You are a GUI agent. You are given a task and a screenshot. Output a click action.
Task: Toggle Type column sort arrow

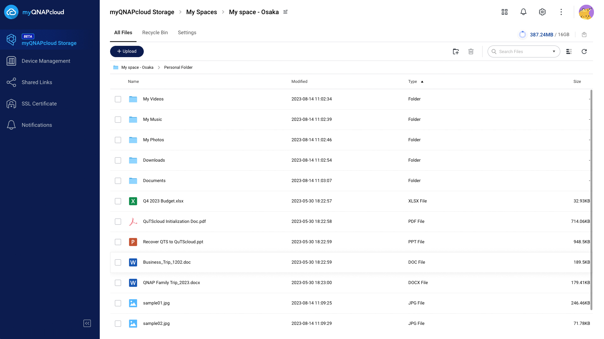click(422, 82)
